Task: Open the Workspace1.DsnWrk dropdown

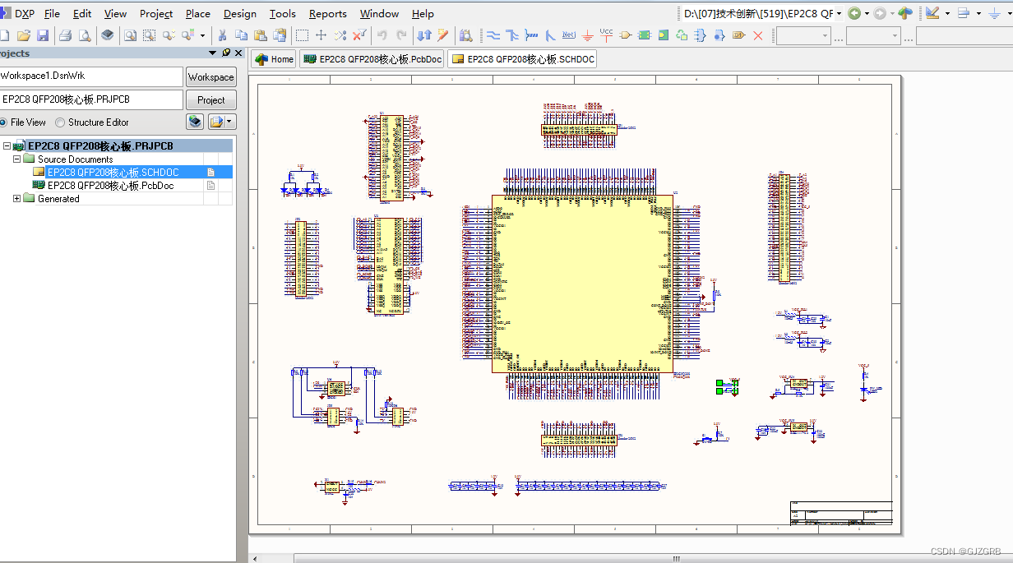Action: pos(91,76)
